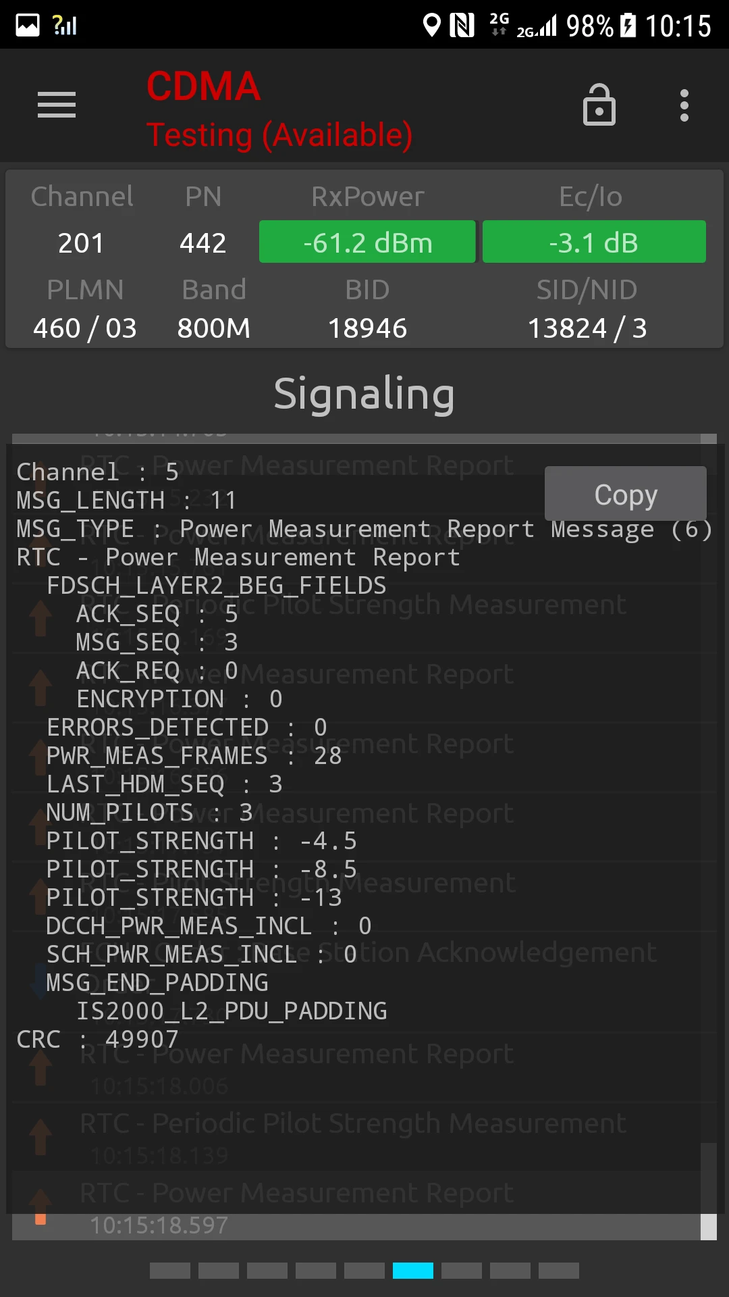Viewport: 729px width, 1297px height.
Task: Tap the NFC status icon
Action: click(462, 26)
